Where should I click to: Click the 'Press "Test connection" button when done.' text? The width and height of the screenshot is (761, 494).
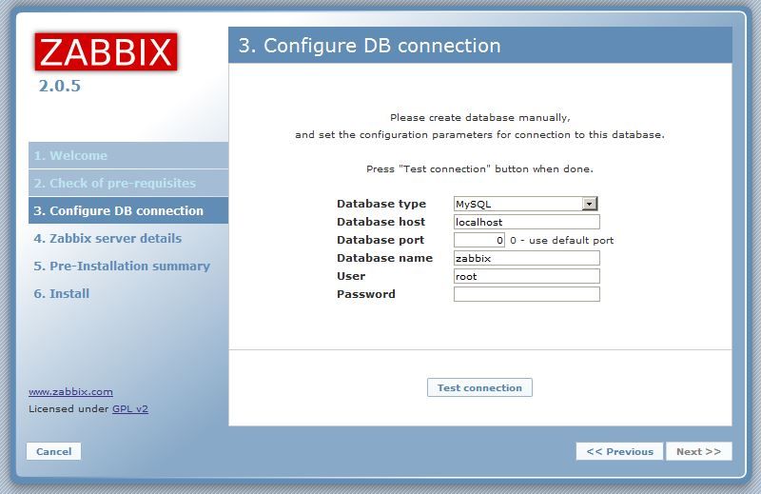click(x=479, y=169)
